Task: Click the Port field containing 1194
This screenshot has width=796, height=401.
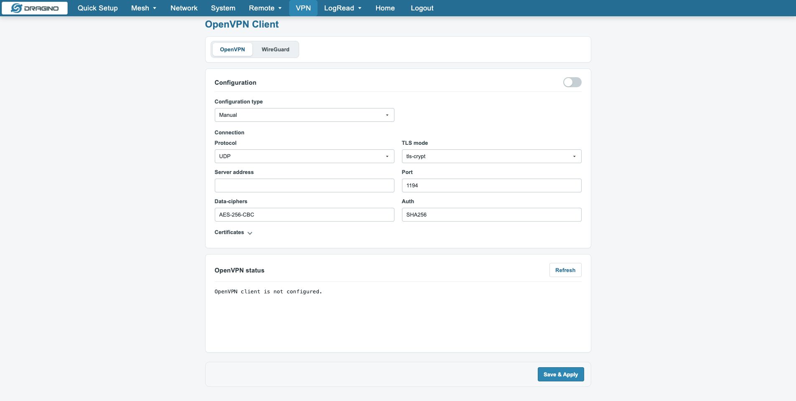Action: click(x=491, y=185)
